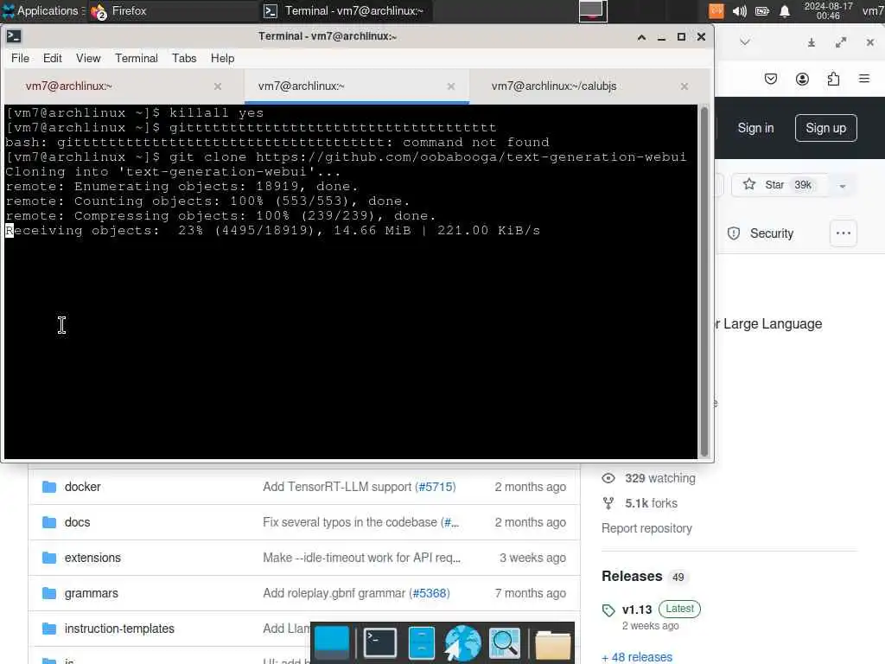Star the repository with the Star button
The width and height of the screenshot is (885, 664).
[780, 185]
